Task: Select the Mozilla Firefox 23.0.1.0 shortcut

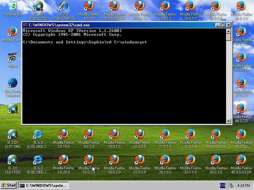Action: pyautogui.click(x=165, y=10)
